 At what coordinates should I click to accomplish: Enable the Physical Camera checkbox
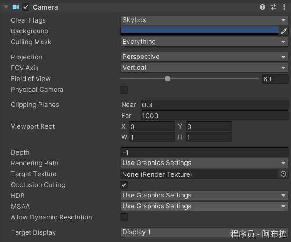point(124,90)
